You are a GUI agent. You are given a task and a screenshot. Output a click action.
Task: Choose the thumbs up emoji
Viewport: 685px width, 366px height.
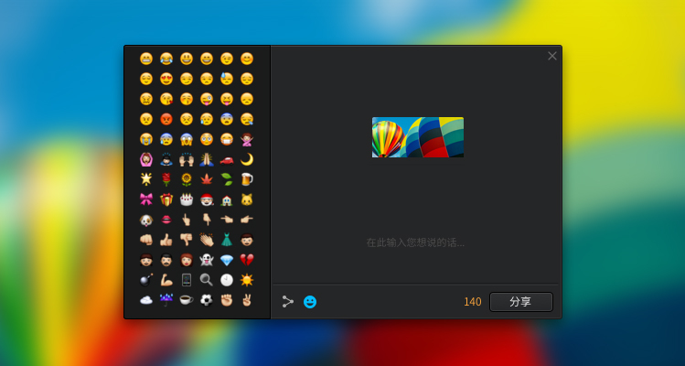tap(166, 240)
